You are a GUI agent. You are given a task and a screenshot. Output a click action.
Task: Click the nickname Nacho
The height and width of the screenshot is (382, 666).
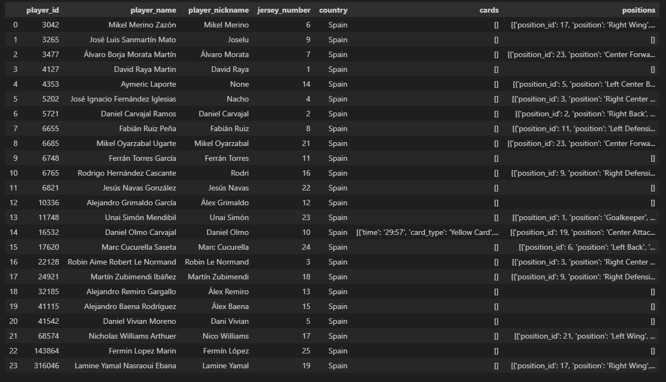238,99
